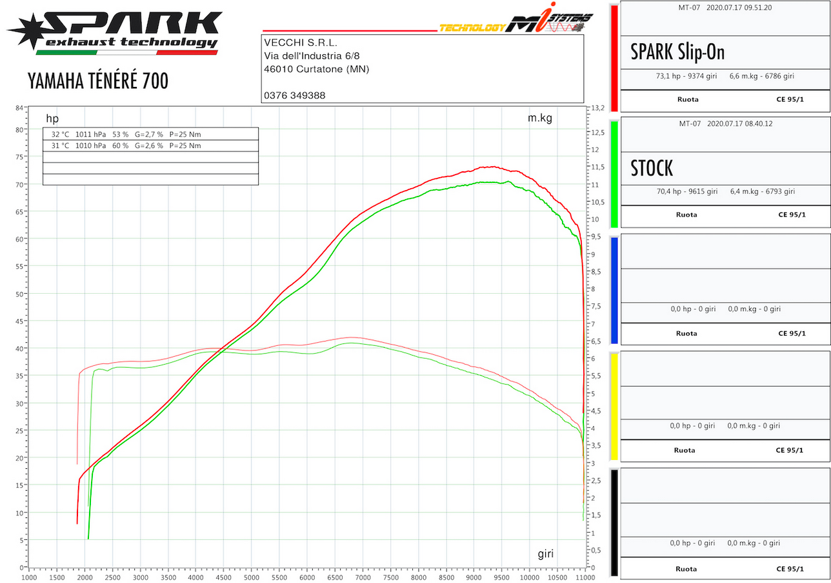
Task: Click the VECCHI S.R.L. company name
Action: click(x=299, y=43)
